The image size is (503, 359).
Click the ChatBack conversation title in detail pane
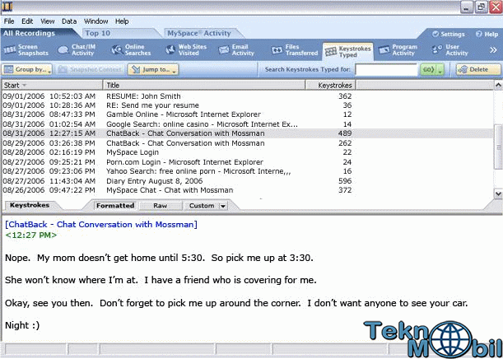(x=101, y=224)
